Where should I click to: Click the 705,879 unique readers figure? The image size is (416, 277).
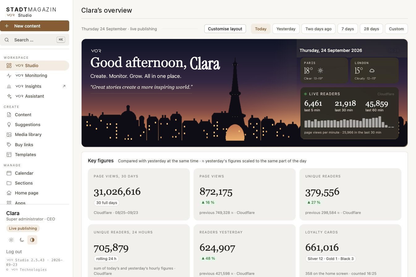(111, 248)
